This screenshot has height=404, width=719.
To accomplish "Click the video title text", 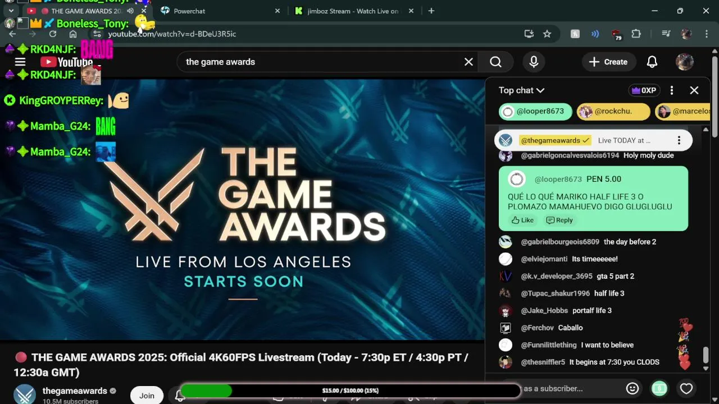I will coord(242,365).
